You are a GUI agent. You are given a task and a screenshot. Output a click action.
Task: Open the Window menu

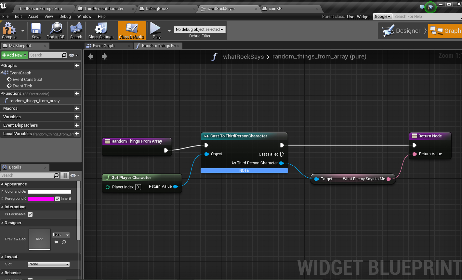tap(84, 17)
